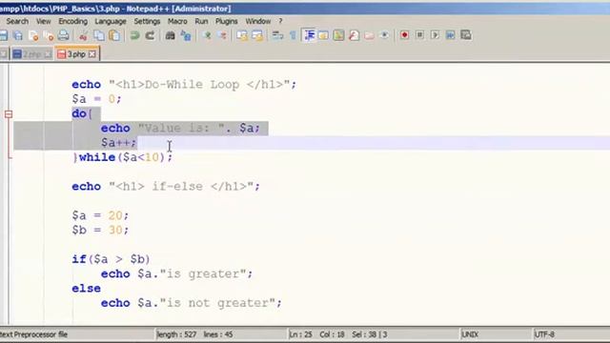Open the Replace toolbar icon
610x343 pixels.
click(186, 36)
